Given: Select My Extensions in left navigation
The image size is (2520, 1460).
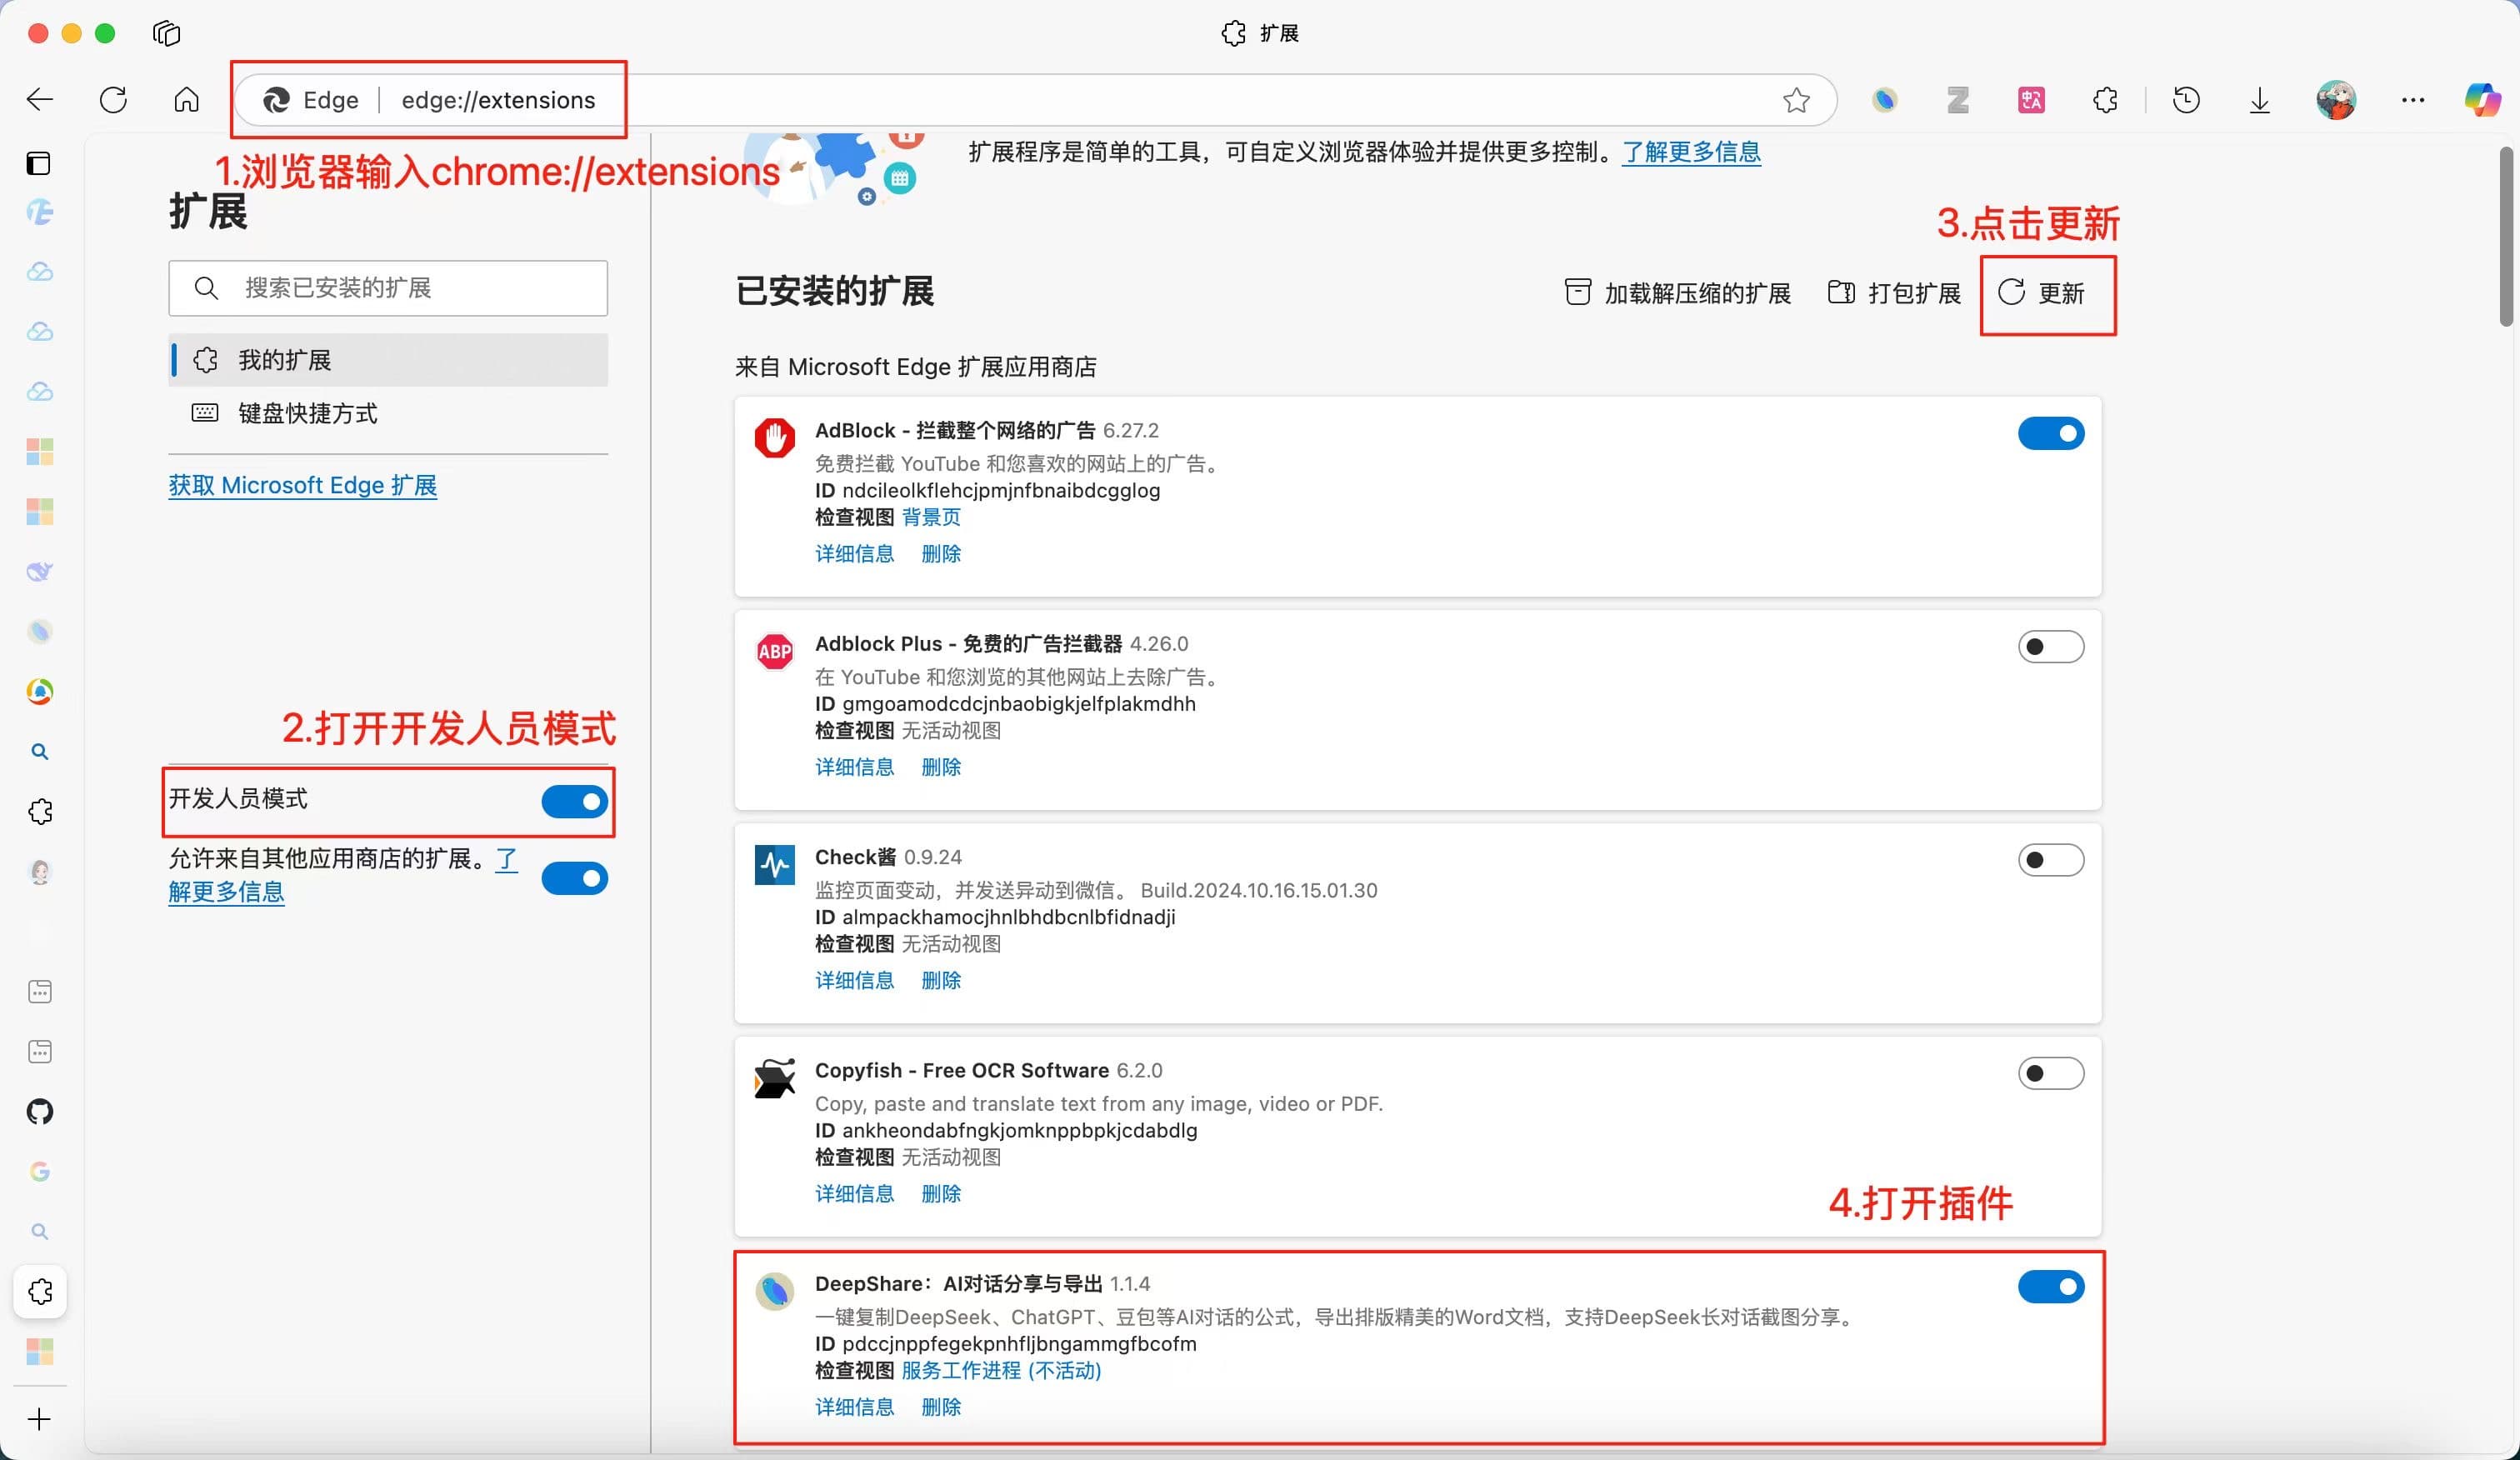Looking at the screenshot, I should coord(285,360).
